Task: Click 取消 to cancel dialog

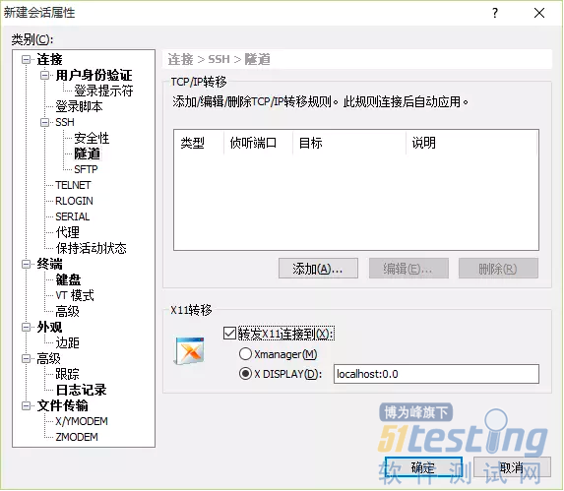Action: point(512,467)
